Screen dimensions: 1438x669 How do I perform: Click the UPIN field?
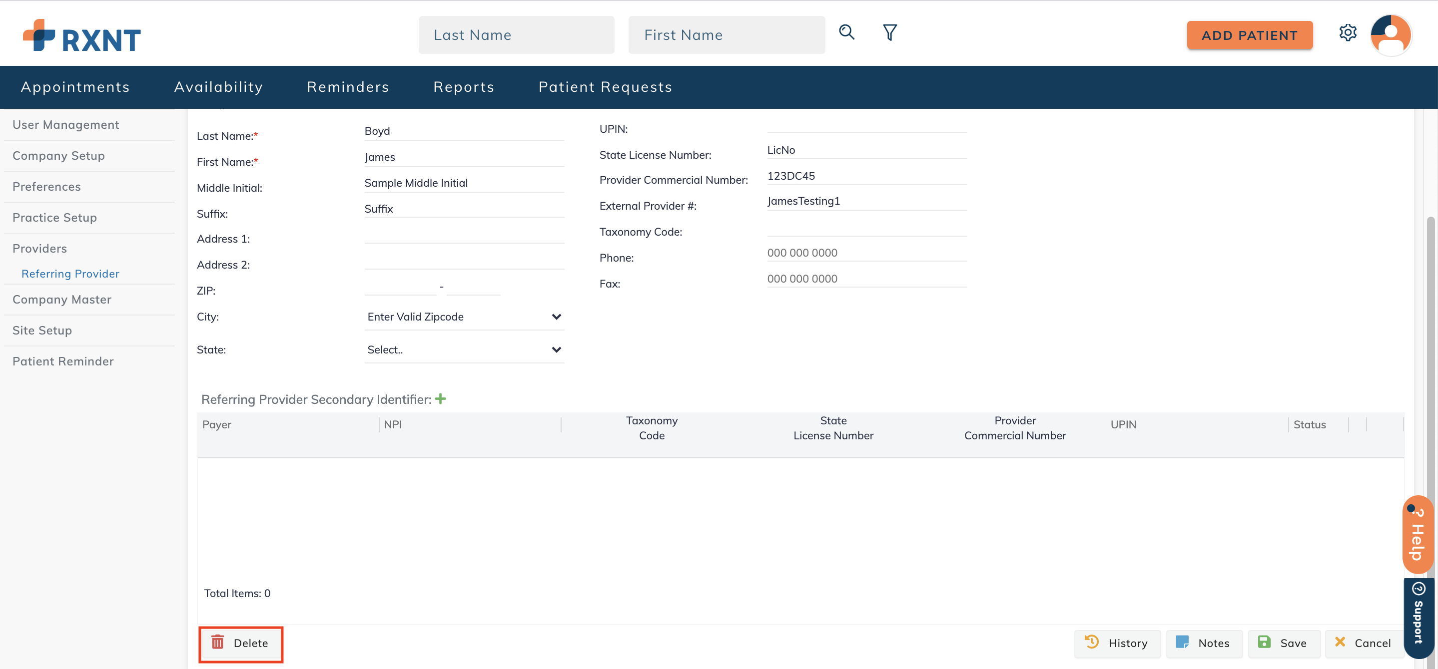(867, 124)
